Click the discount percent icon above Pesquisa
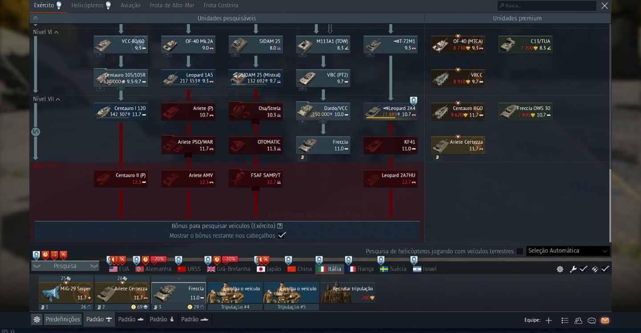The image size is (641, 333). pos(63,255)
